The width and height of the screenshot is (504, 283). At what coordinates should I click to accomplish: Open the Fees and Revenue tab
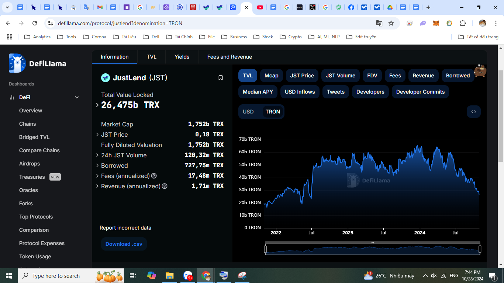point(229,57)
